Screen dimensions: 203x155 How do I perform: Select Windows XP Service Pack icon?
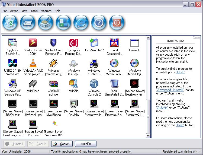click(x=13, y=83)
